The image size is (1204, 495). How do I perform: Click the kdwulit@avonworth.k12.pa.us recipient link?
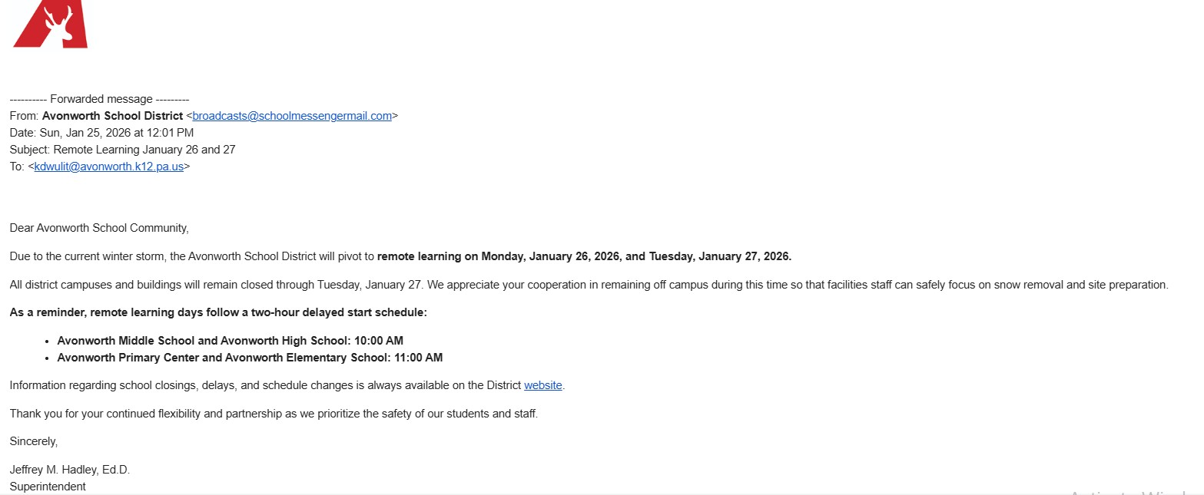coord(108,166)
